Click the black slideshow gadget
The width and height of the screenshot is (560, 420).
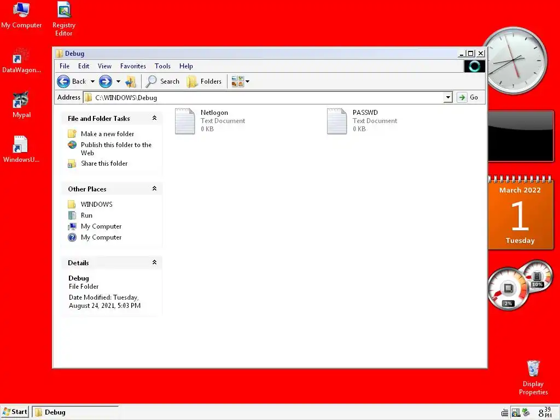[521, 136]
